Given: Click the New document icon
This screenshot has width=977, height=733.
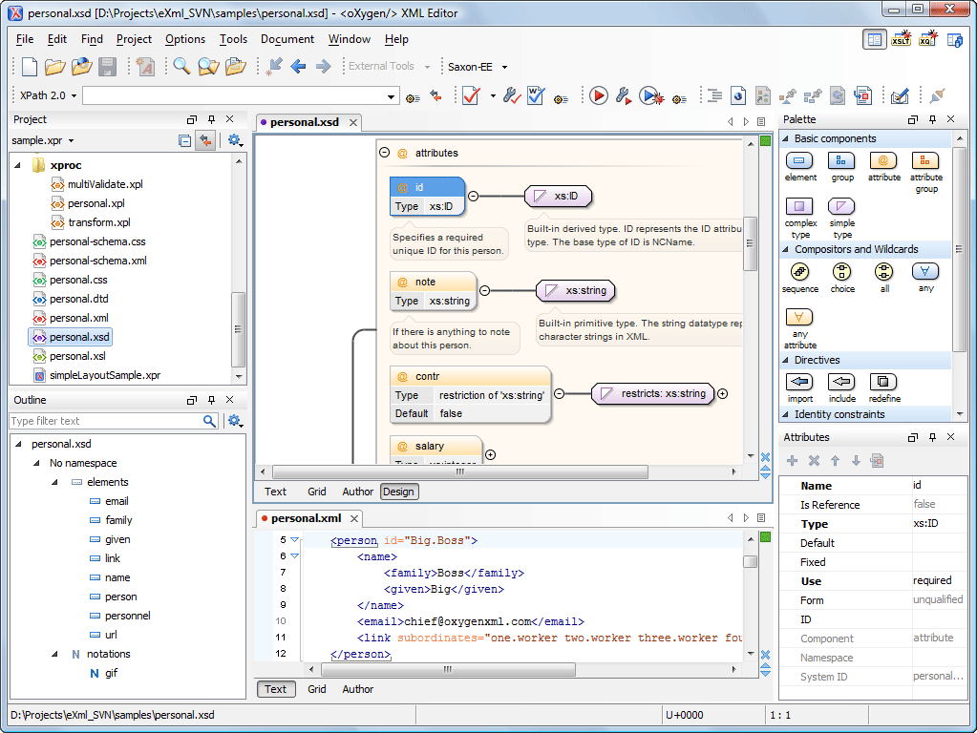Looking at the screenshot, I should pyautogui.click(x=30, y=67).
